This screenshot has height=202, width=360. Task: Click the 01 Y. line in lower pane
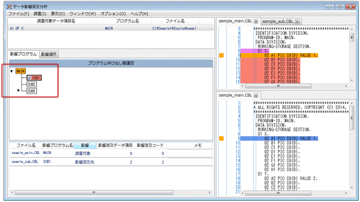tap(263, 174)
